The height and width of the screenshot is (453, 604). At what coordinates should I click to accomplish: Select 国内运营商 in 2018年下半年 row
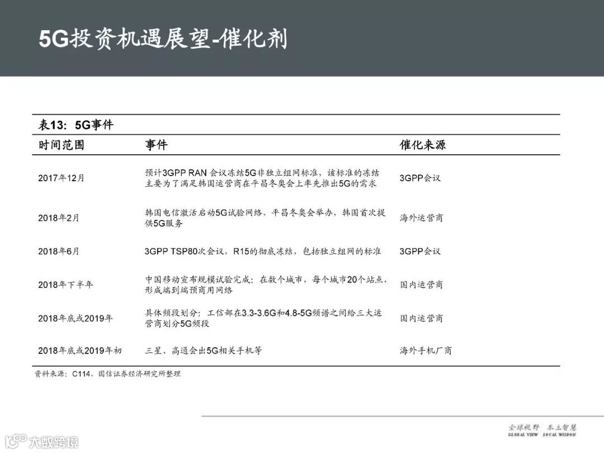tap(421, 285)
